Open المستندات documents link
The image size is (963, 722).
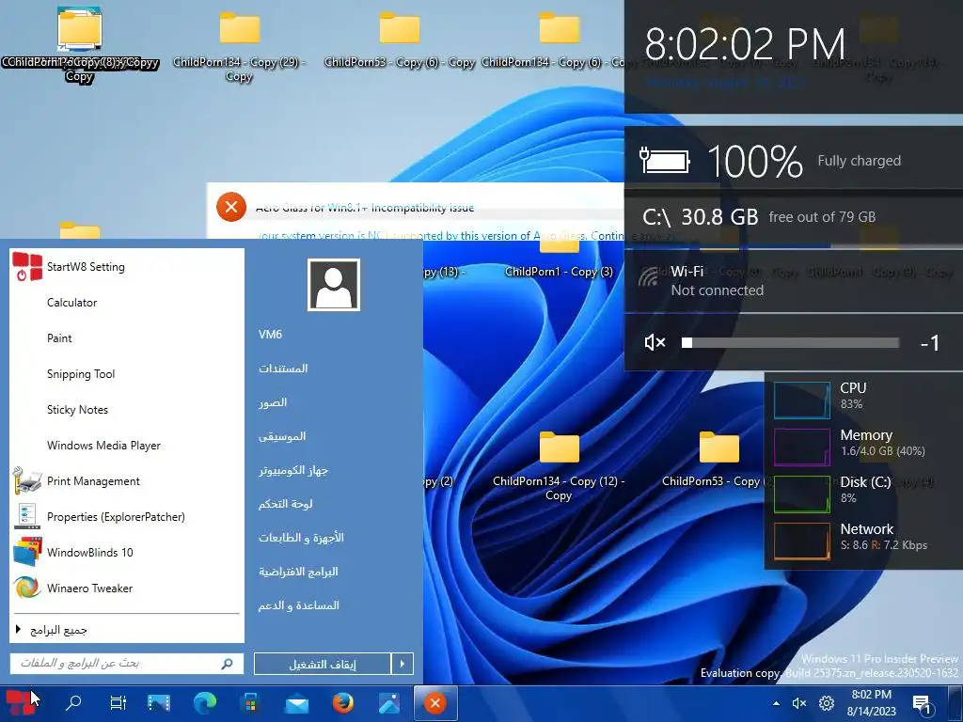click(283, 369)
